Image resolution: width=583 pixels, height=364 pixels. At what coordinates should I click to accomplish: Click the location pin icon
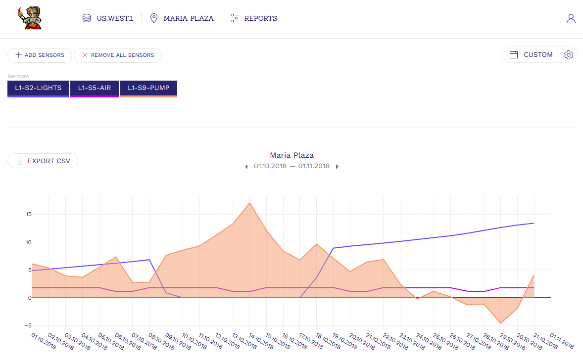[x=154, y=18]
